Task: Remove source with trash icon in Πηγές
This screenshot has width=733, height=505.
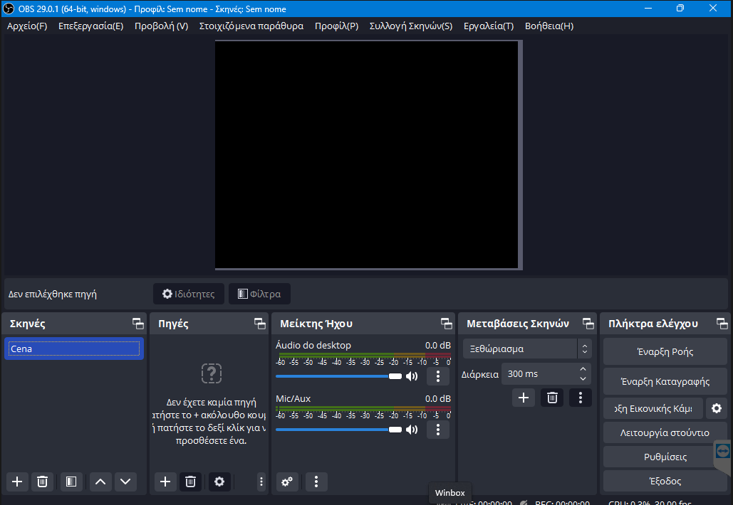Action: point(190,482)
